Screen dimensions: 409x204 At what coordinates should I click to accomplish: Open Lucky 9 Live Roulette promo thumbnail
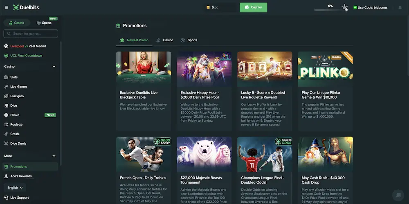pyautogui.click(x=265, y=69)
